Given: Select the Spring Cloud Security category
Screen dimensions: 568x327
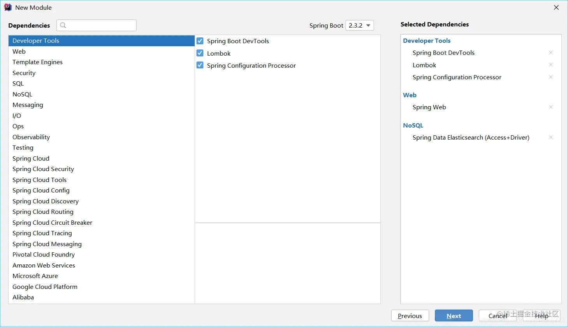Looking at the screenshot, I should point(102,169).
